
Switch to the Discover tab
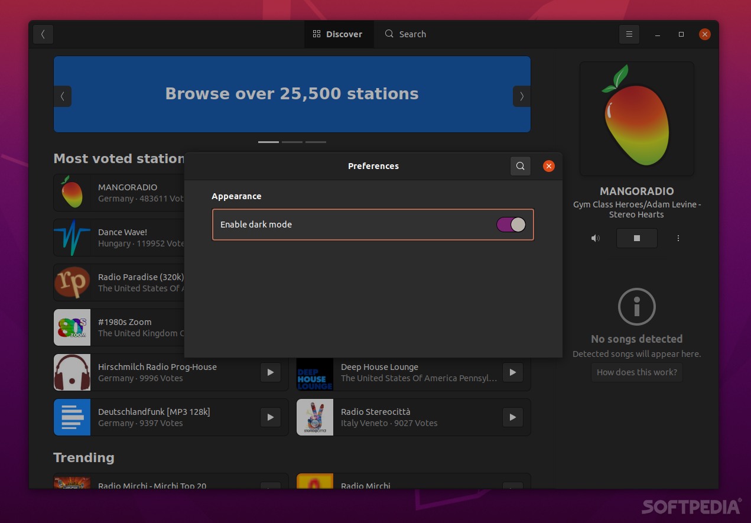pos(339,34)
